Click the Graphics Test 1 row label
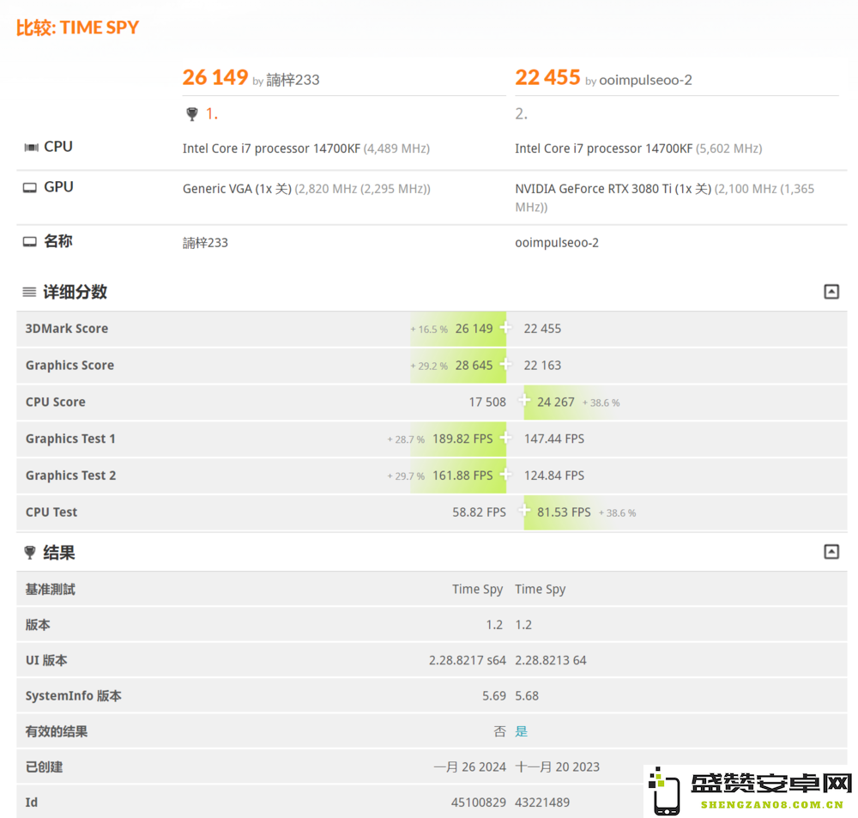858x818 pixels. click(70, 439)
